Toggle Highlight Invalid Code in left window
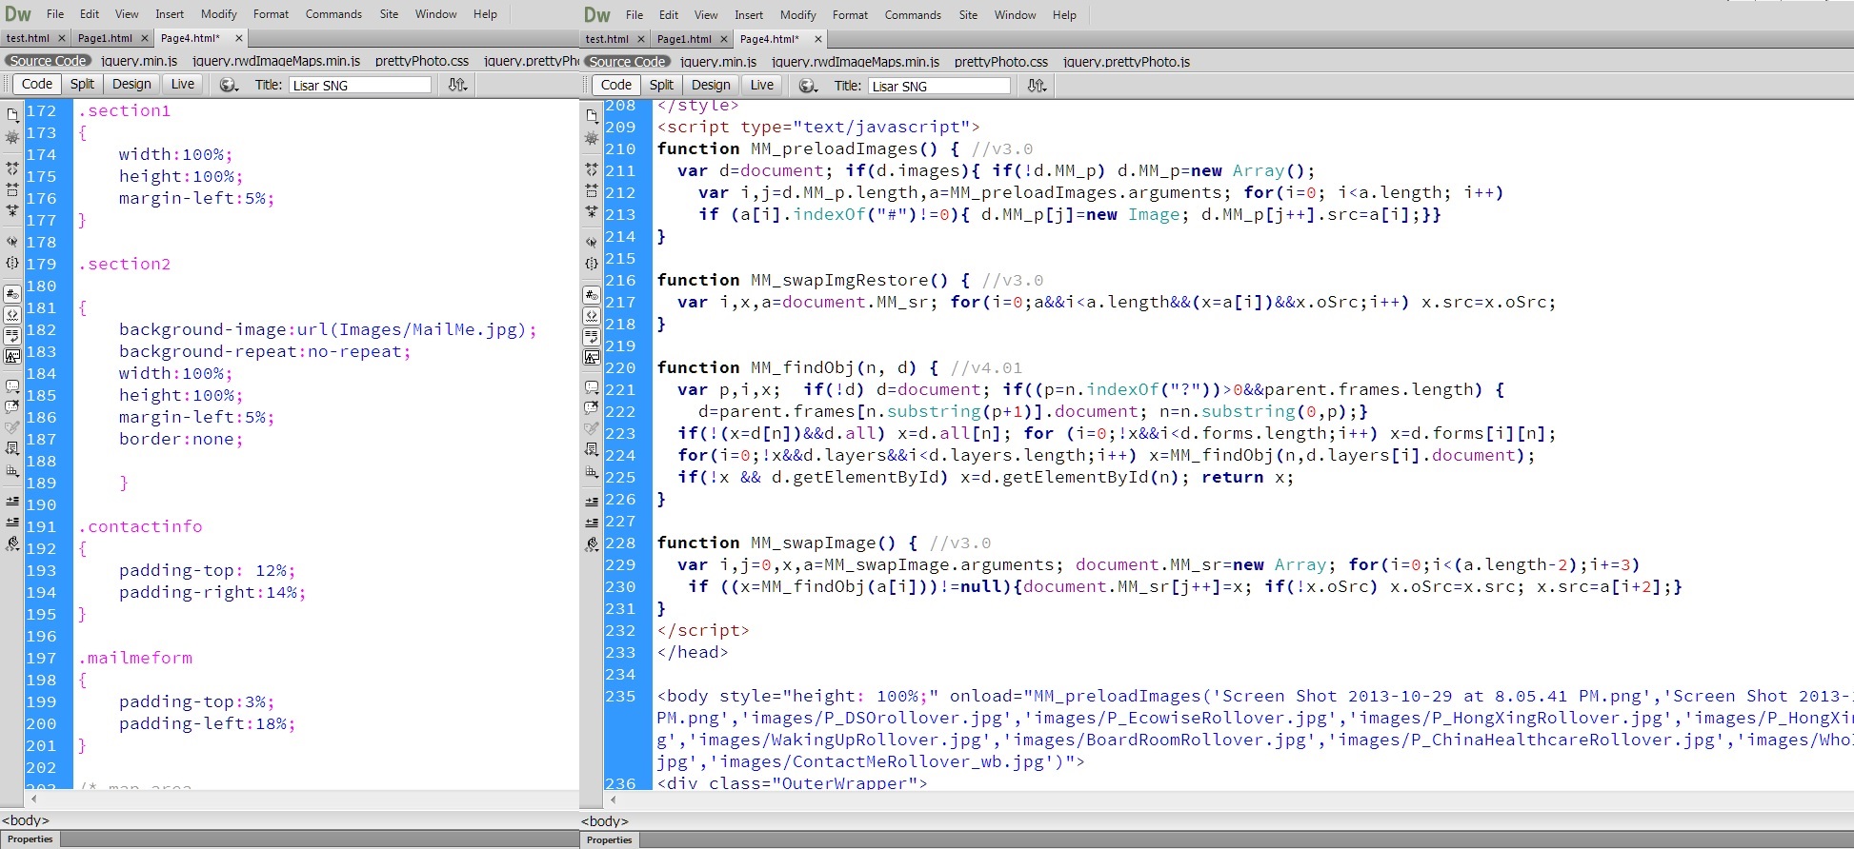Viewport: 1854px width, 849px height. pos(12,315)
